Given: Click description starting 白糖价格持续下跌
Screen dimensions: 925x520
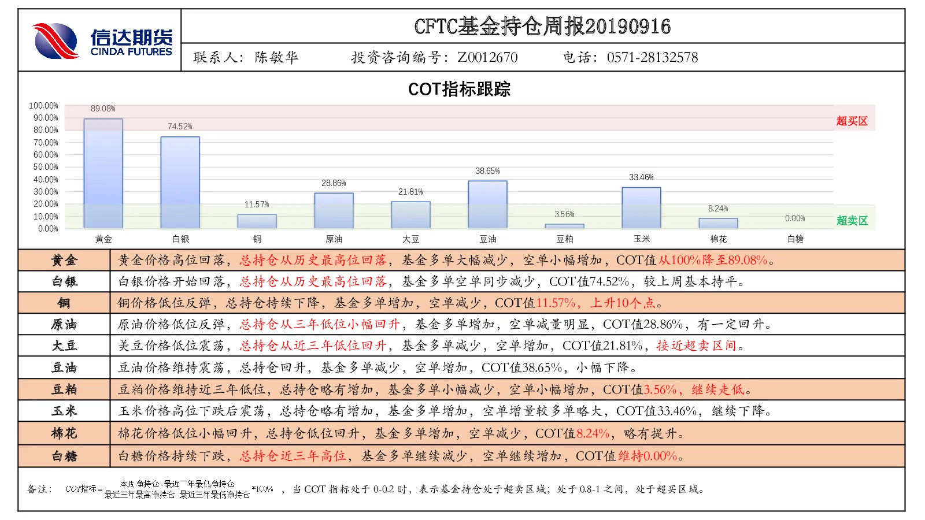Looking at the screenshot, I should click(402, 456).
